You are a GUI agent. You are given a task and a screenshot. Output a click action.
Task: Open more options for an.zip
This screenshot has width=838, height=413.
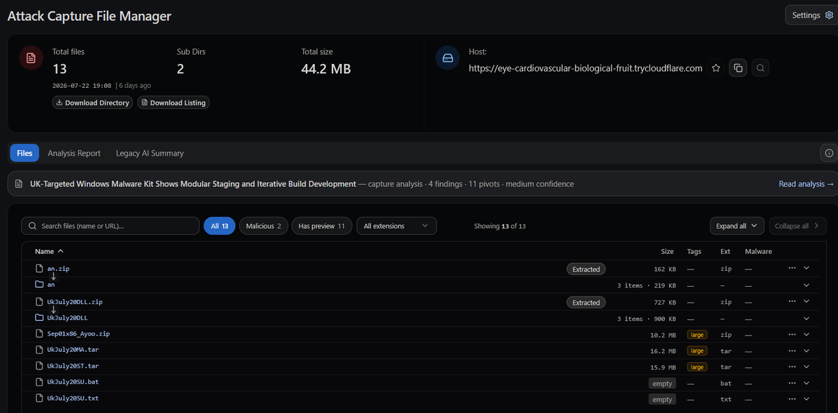[791, 268]
